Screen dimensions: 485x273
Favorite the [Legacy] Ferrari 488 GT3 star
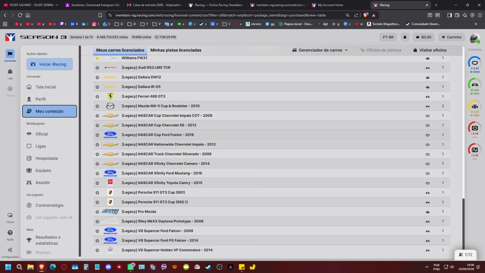coord(97,96)
